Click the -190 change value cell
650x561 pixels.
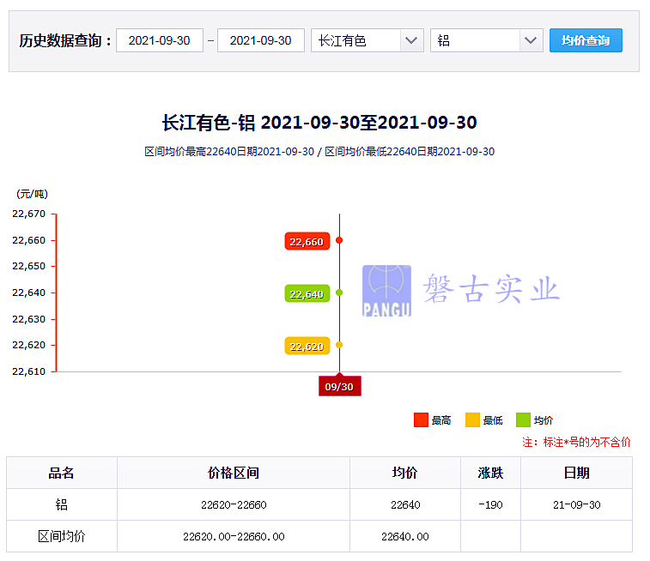[x=490, y=504]
